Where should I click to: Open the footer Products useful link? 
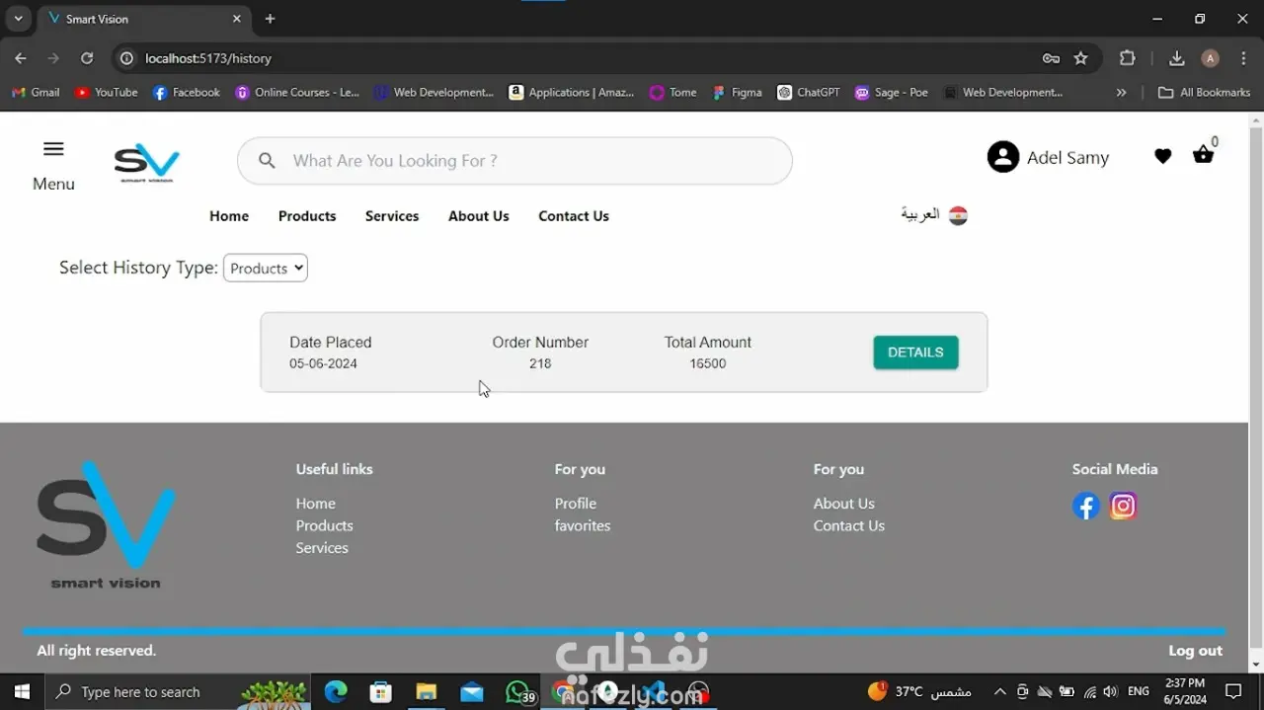point(324,526)
